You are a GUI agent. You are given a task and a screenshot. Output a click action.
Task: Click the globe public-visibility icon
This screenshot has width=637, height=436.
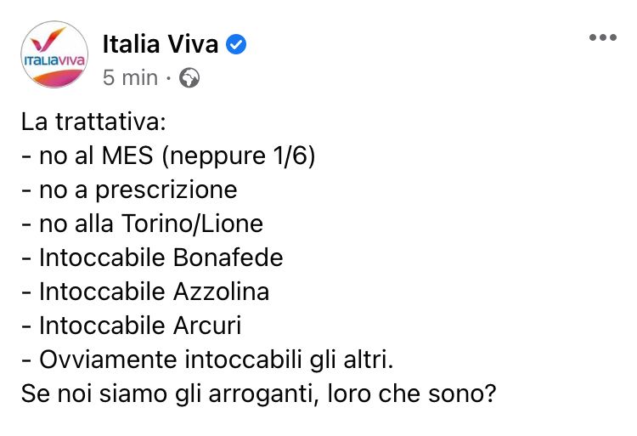[x=189, y=77]
